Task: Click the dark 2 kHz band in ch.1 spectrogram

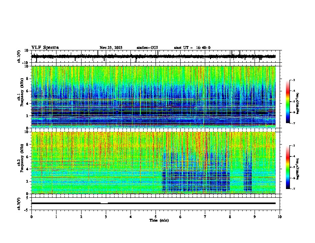Action: (153, 113)
